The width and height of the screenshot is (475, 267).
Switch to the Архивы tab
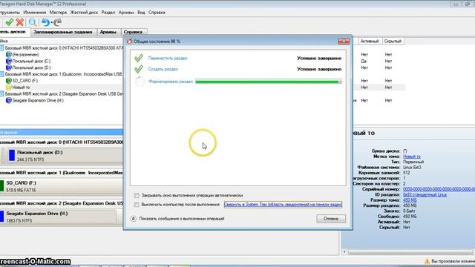point(108,32)
